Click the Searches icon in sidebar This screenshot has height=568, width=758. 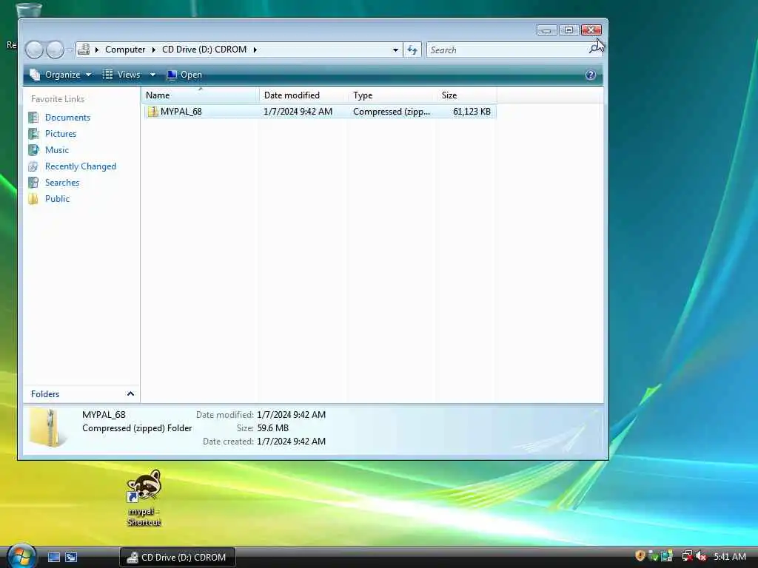(33, 183)
